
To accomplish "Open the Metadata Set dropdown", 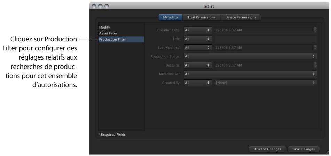I will click(x=250, y=74).
